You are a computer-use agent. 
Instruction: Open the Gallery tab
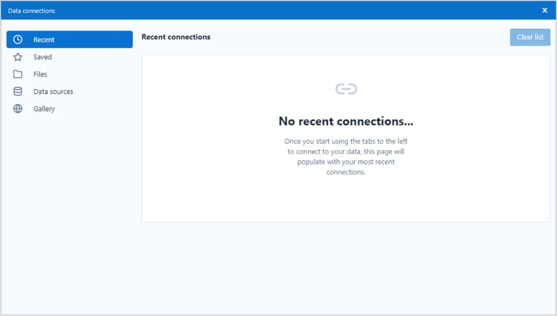pyautogui.click(x=70, y=109)
